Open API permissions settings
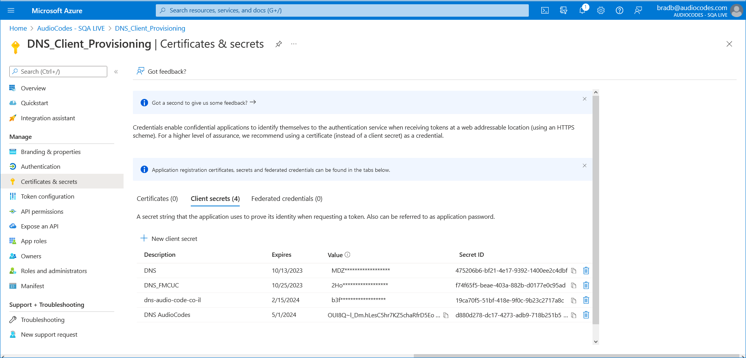The width and height of the screenshot is (746, 358). 42,211
